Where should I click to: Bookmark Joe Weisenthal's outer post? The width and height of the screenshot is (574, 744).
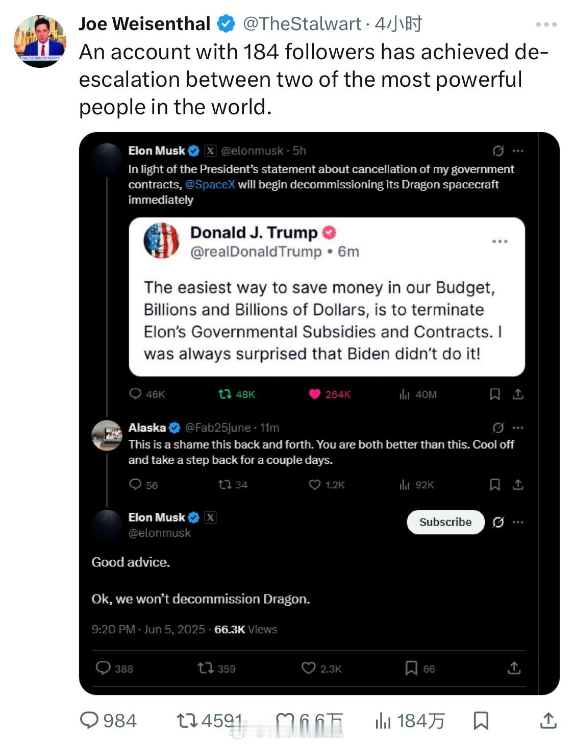pyautogui.click(x=481, y=721)
